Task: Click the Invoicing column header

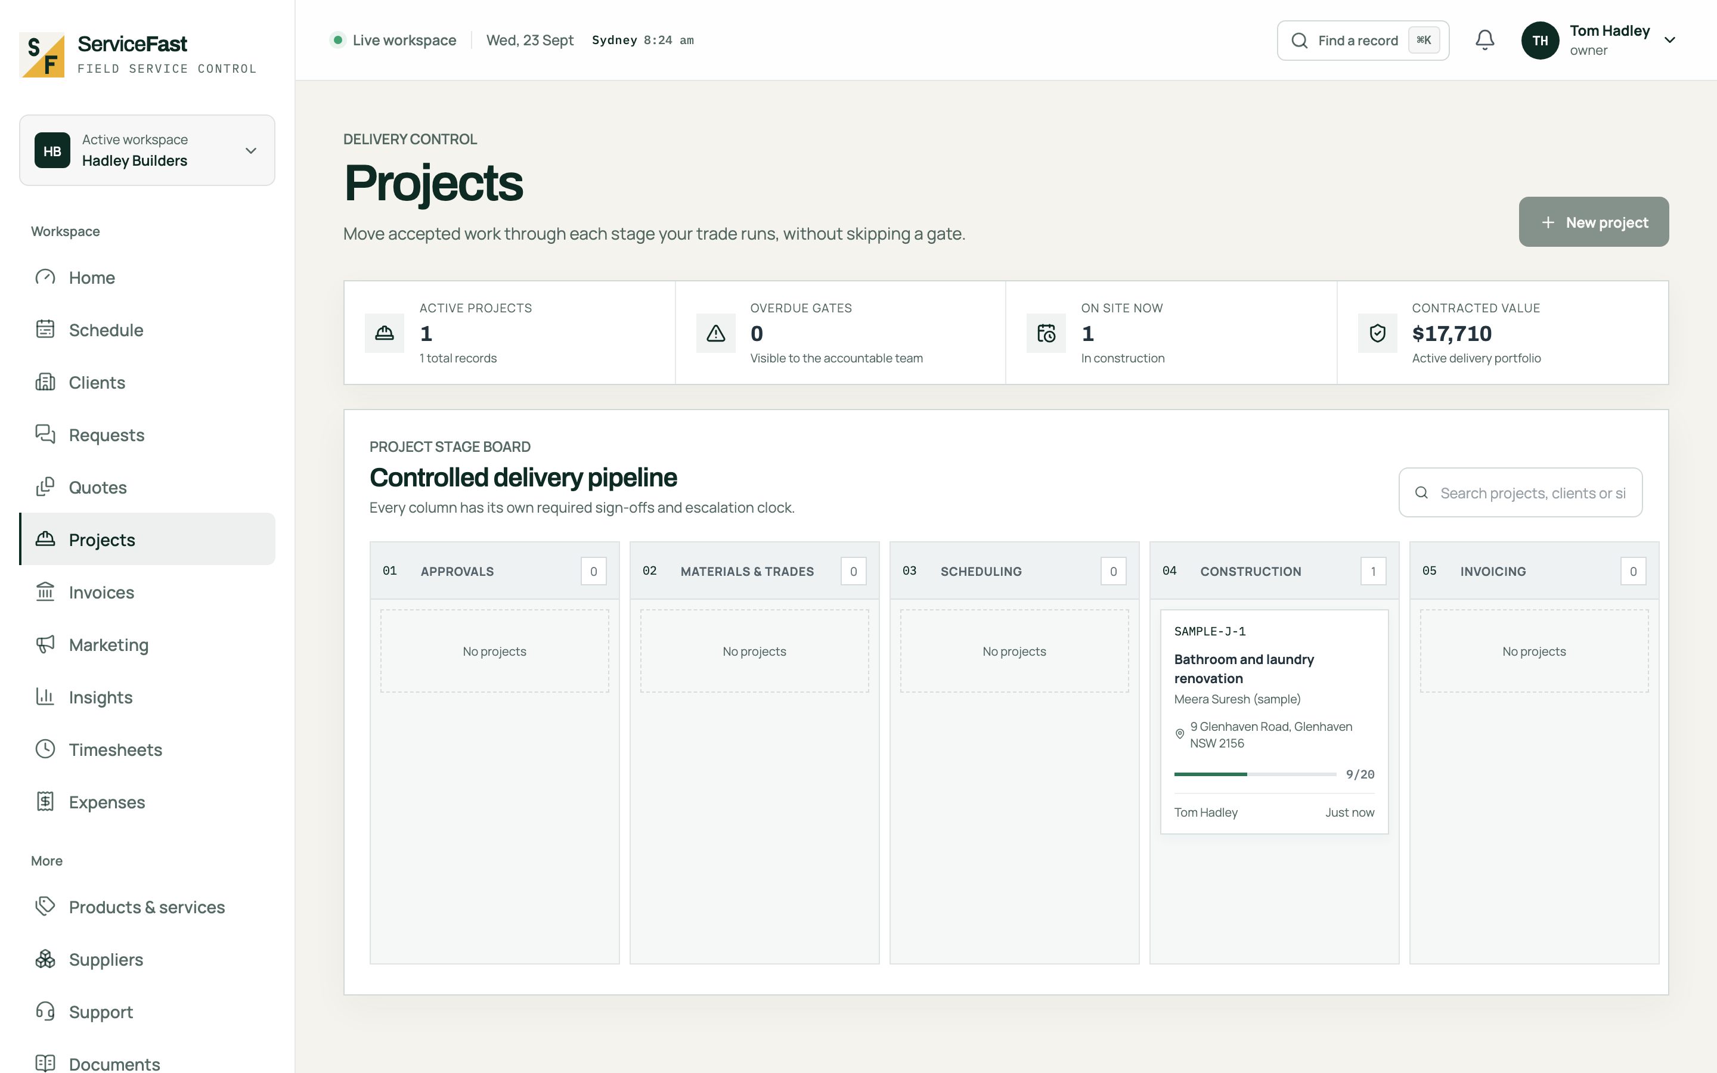Action: (x=1534, y=571)
